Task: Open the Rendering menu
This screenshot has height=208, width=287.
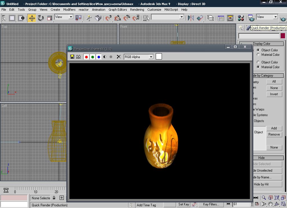Action: point(137,10)
